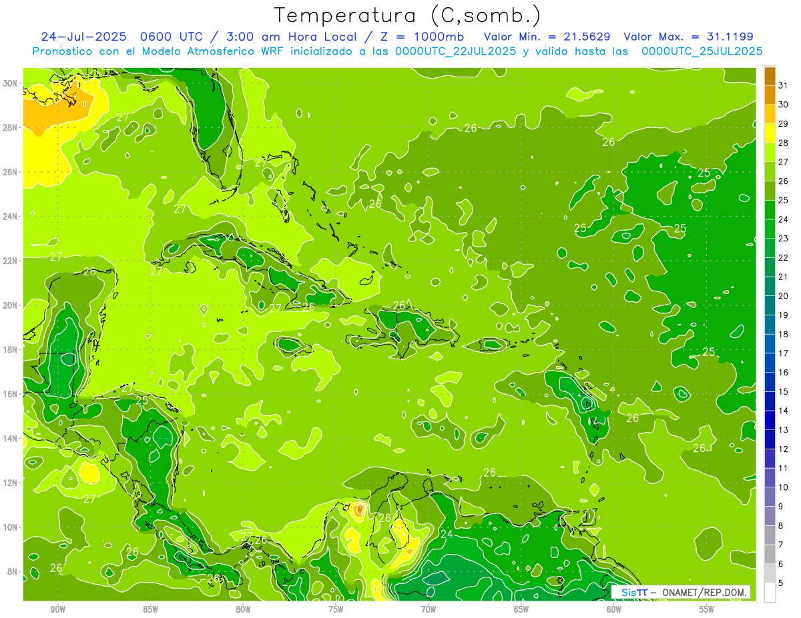The width and height of the screenshot is (801, 618).
Task: Click legend value "23" on color scale
Action: [784, 238]
